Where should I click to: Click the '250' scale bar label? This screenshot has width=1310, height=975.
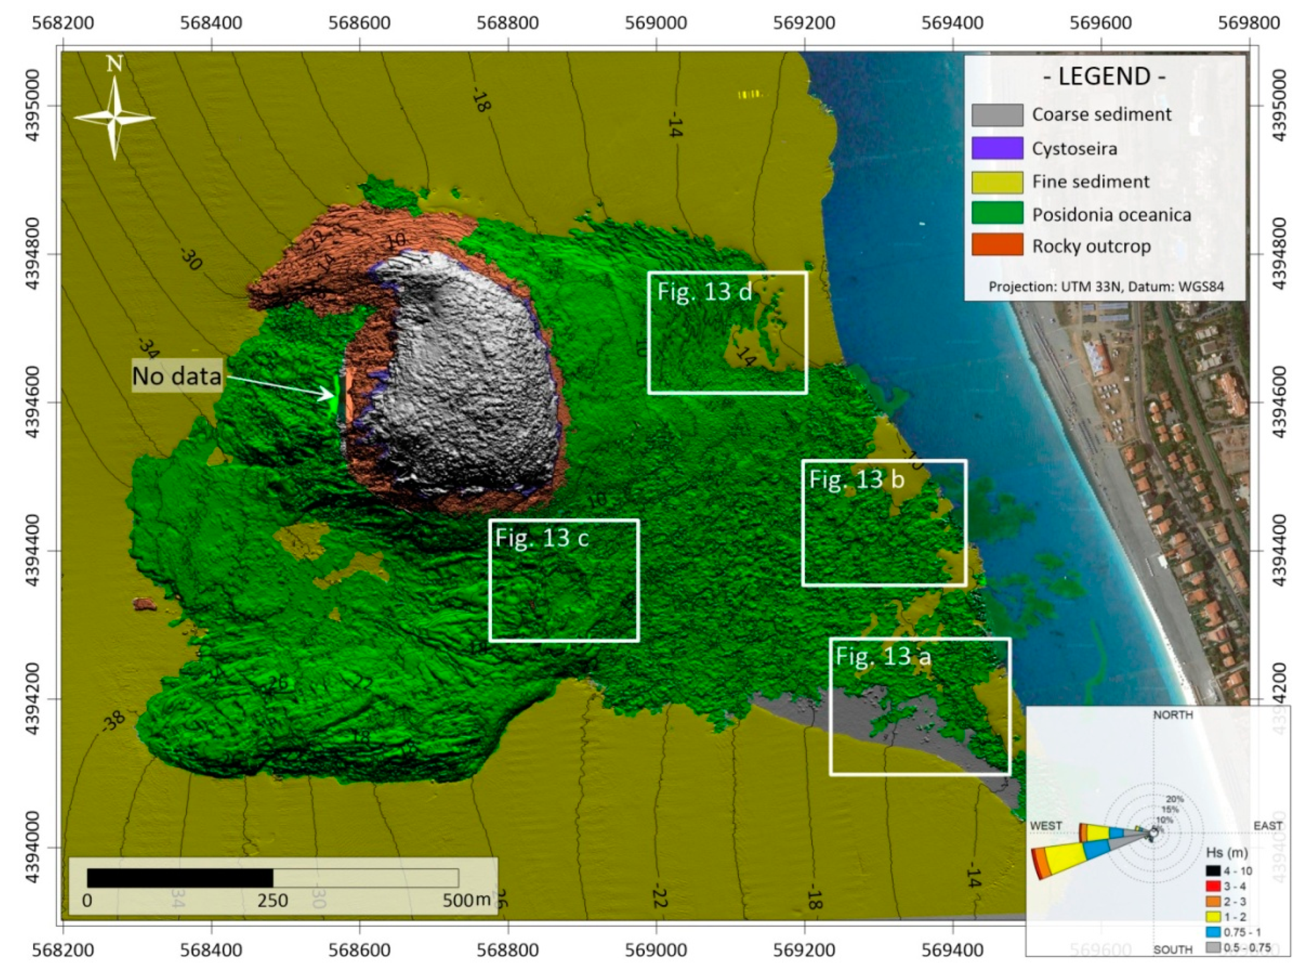(x=273, y=900)
